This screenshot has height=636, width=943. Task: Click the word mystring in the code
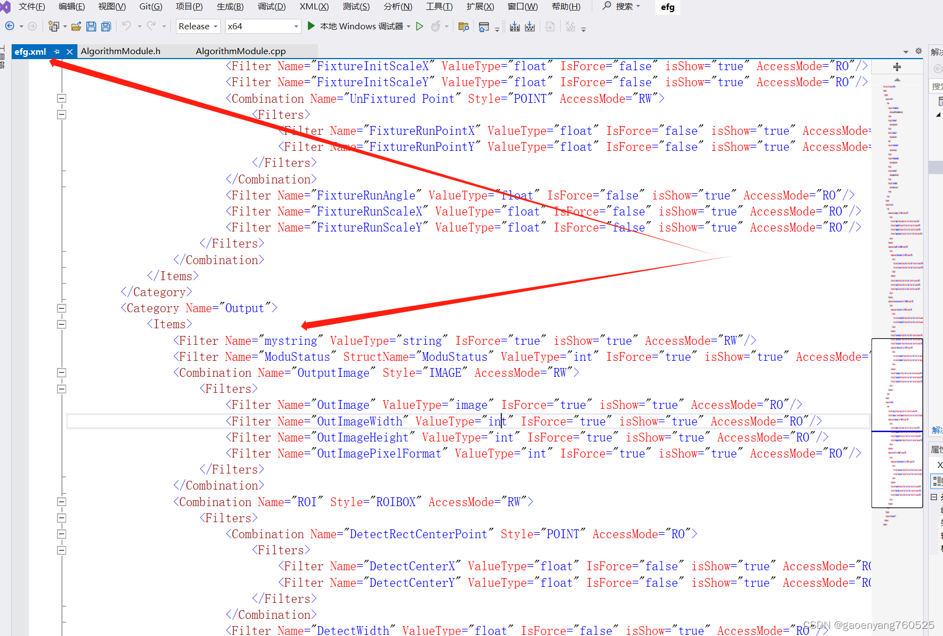coord(290,340)
